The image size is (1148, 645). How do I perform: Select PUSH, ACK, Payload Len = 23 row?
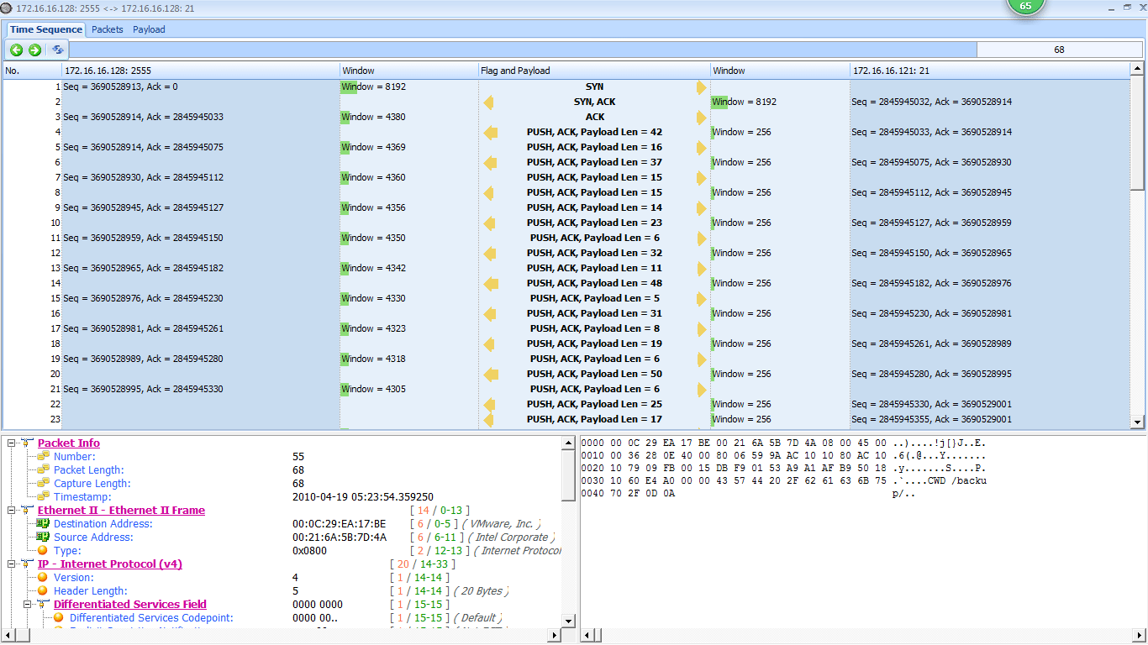[594, 223]
